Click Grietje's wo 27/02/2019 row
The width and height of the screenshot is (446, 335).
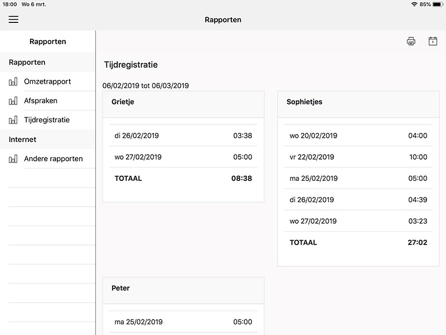click(183, 157)
